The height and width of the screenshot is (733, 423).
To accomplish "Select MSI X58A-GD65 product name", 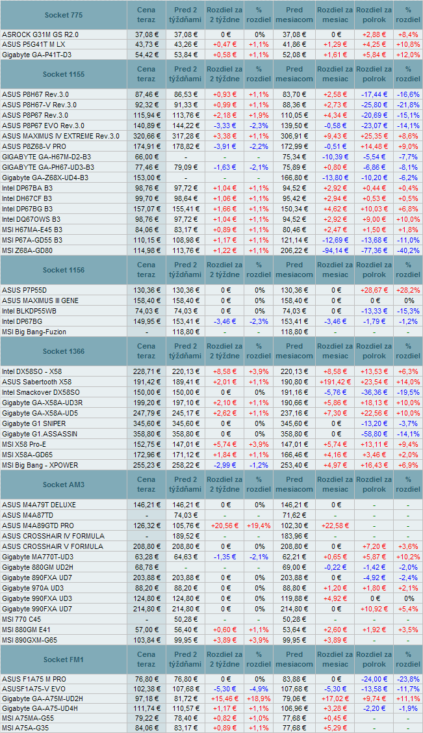I will (29, 455).
